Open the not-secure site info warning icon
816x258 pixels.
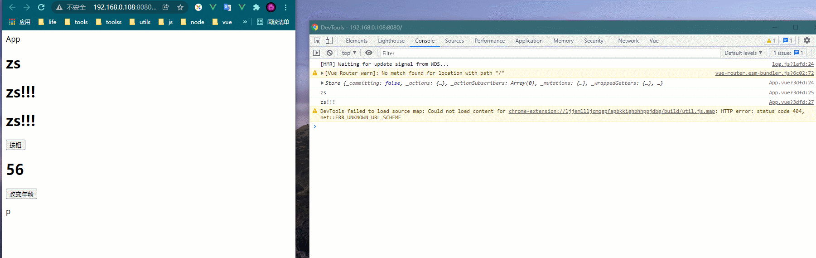[59, 7]
